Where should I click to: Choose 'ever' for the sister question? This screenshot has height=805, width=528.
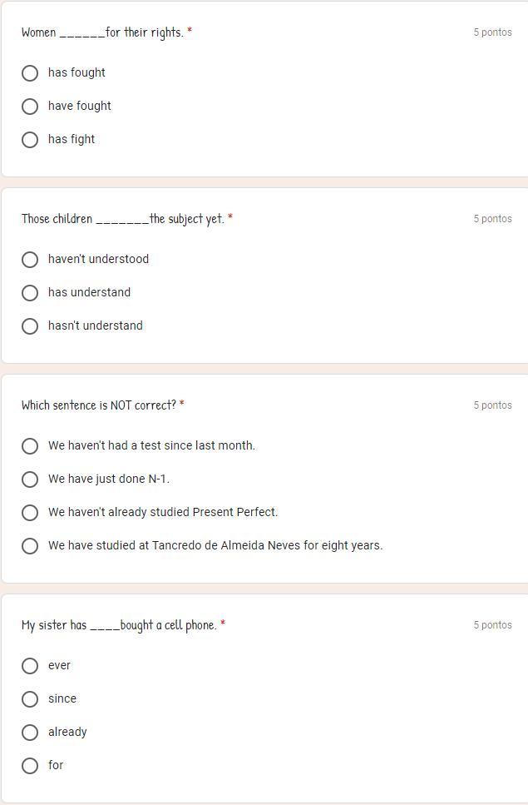click(x=30, y=666)
